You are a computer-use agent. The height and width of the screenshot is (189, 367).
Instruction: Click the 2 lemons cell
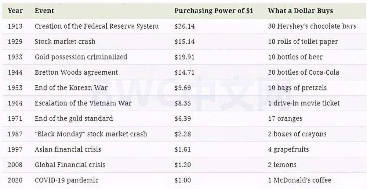pos(282,165)
